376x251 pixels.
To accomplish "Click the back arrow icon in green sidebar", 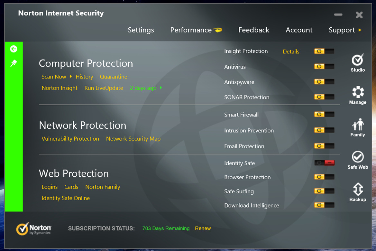I will click(x=14, y=49).
